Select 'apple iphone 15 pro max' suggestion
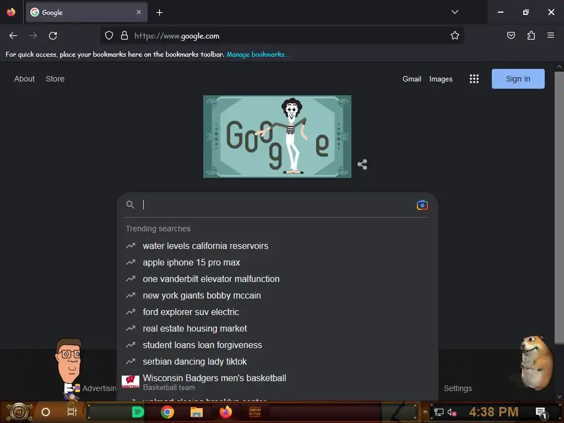Image resolution: width=564 pixels, height=423 pixels. 278,263
